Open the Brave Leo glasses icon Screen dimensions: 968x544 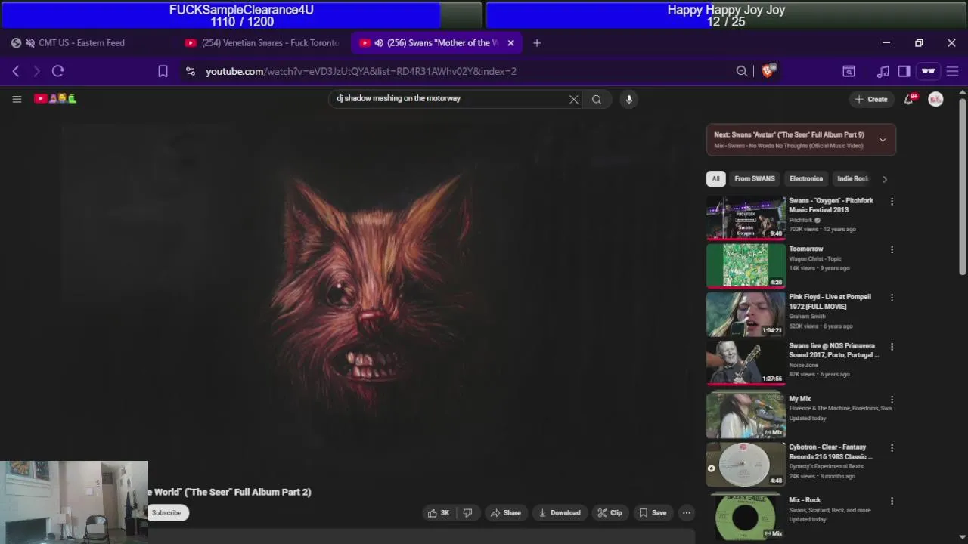tap(928, 71)
